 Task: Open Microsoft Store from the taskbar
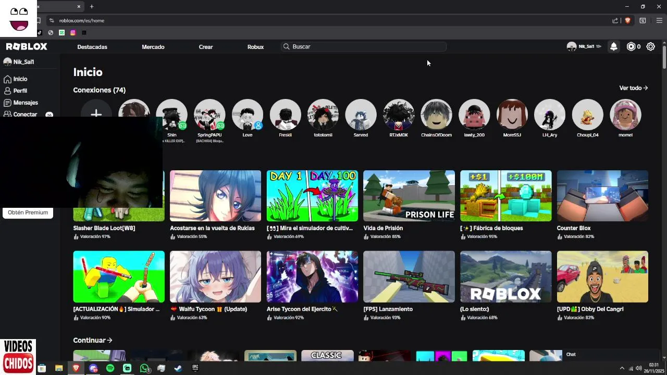coord(42,368)
